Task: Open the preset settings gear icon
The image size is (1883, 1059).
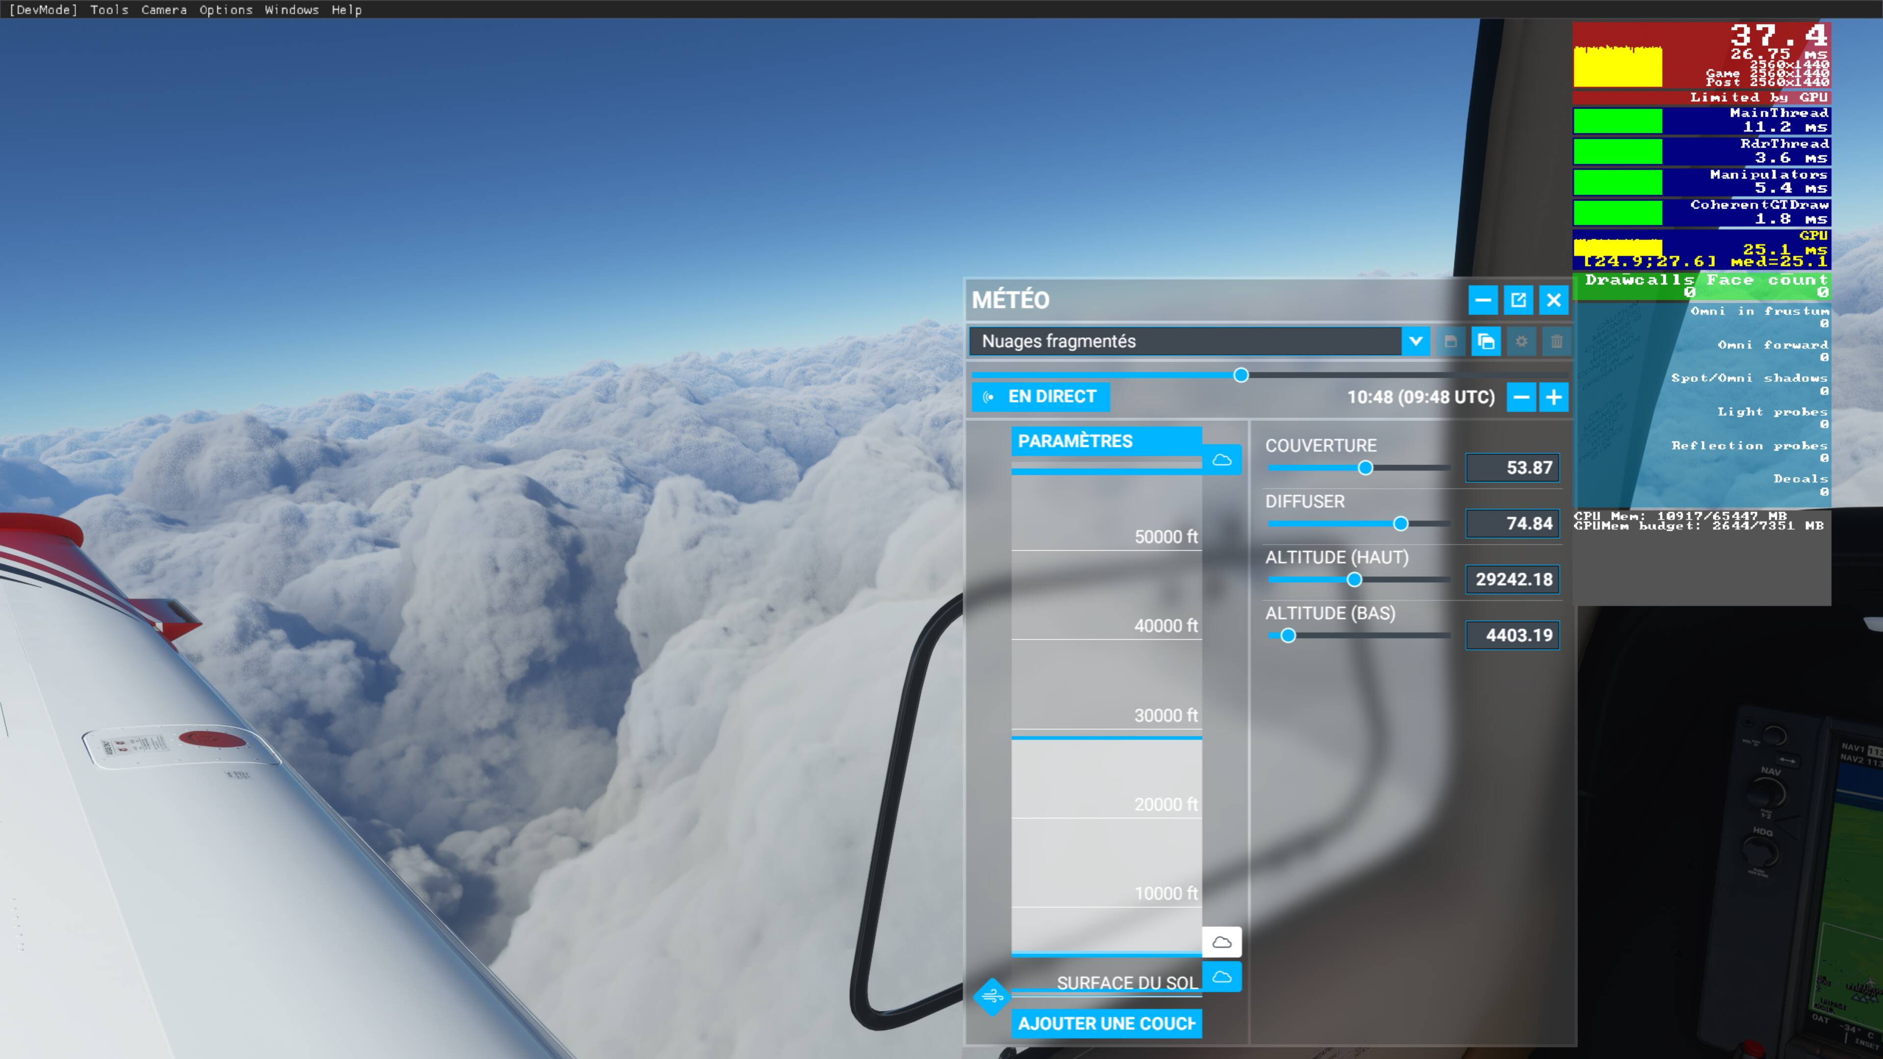Action: (x=1521, y=341)
